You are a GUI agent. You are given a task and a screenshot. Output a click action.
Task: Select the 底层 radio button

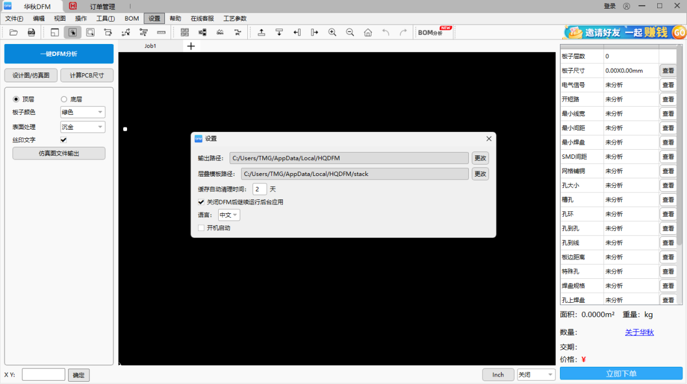point(64,99)
